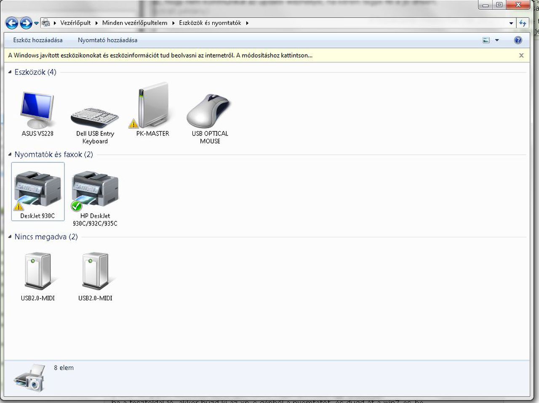Open the dropdown arrow after Vezérlőpult

(x=96, y=23)
